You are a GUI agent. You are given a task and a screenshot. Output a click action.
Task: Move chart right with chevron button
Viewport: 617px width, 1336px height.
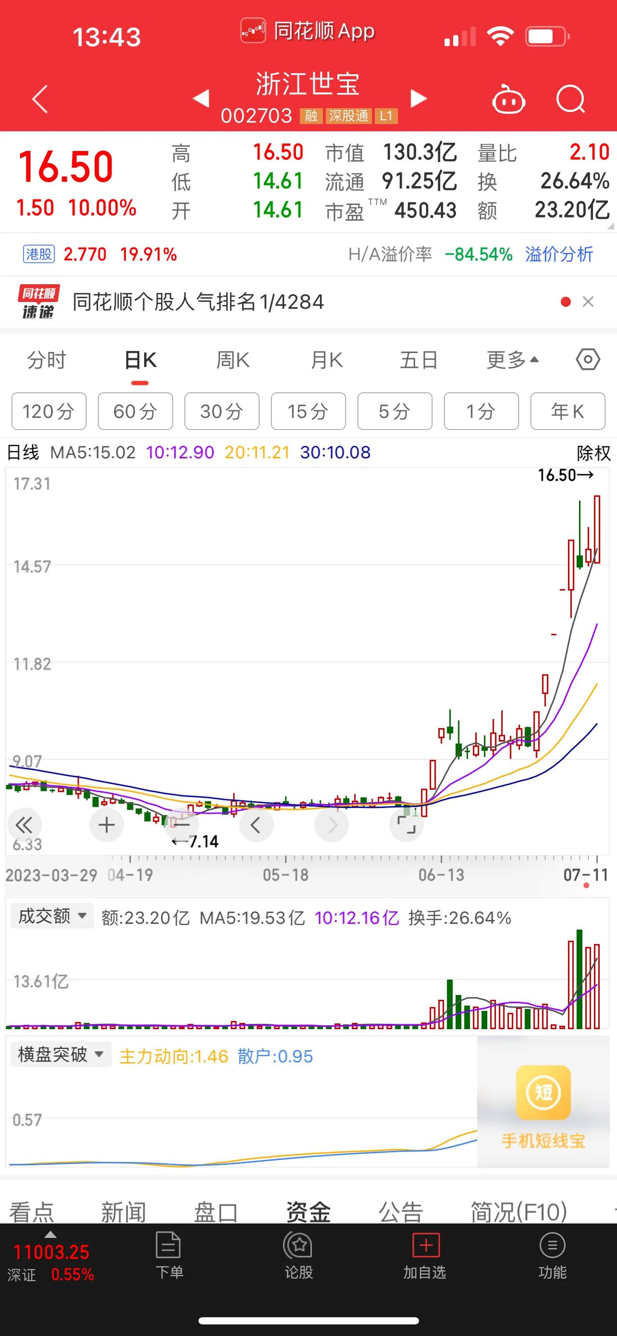click(x=332, y=825)
